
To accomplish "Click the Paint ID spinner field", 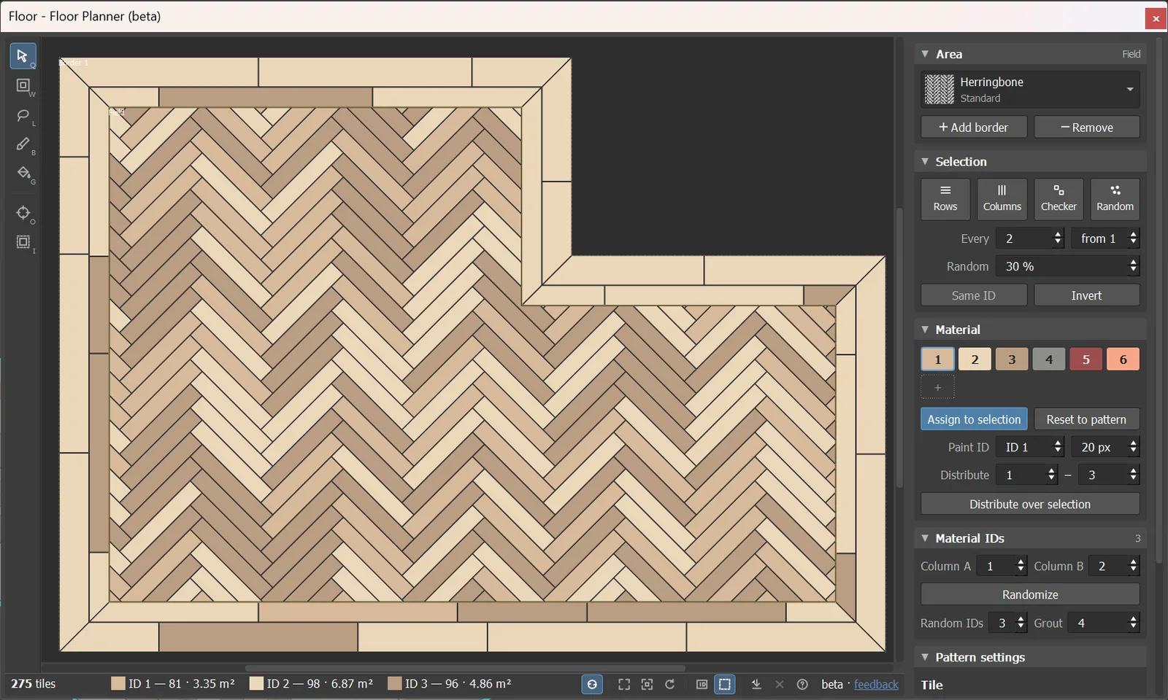I will point(1030,447).
